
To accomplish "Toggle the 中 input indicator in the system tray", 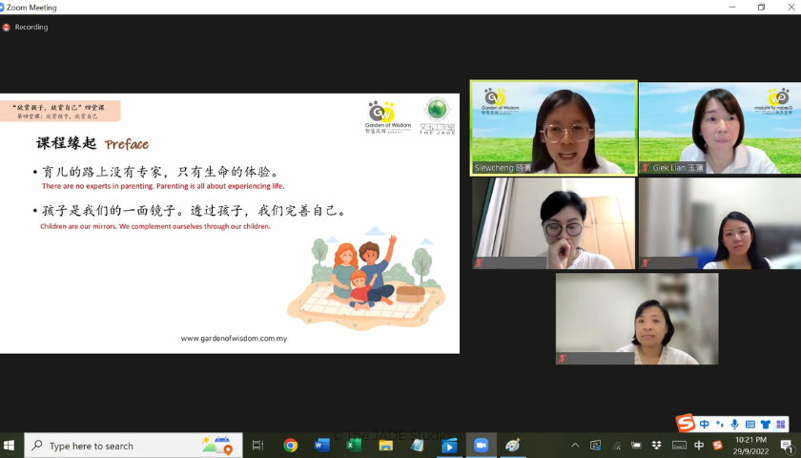I will [699, 446].
